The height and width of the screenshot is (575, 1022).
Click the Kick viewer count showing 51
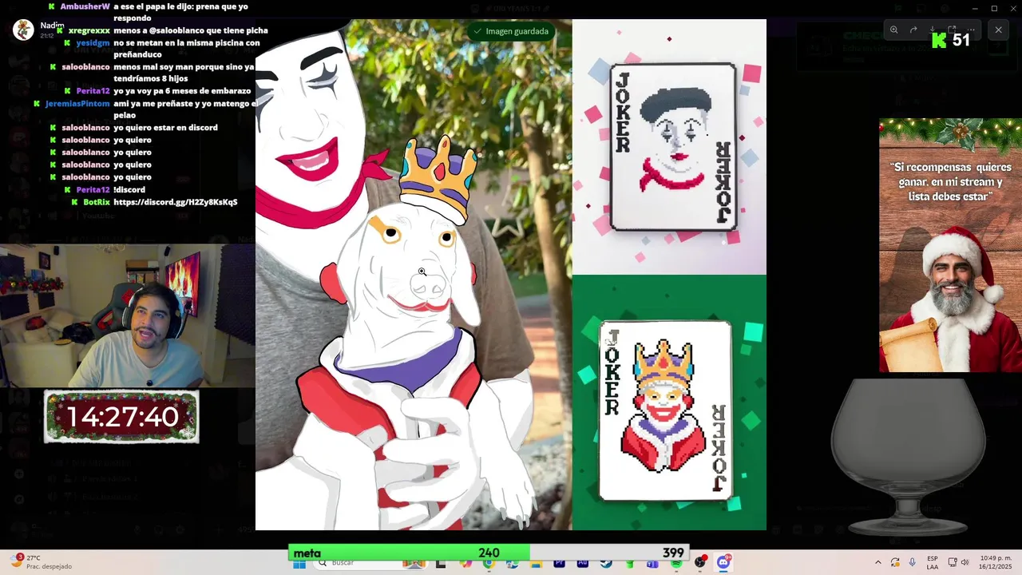(x=951, y=40)
